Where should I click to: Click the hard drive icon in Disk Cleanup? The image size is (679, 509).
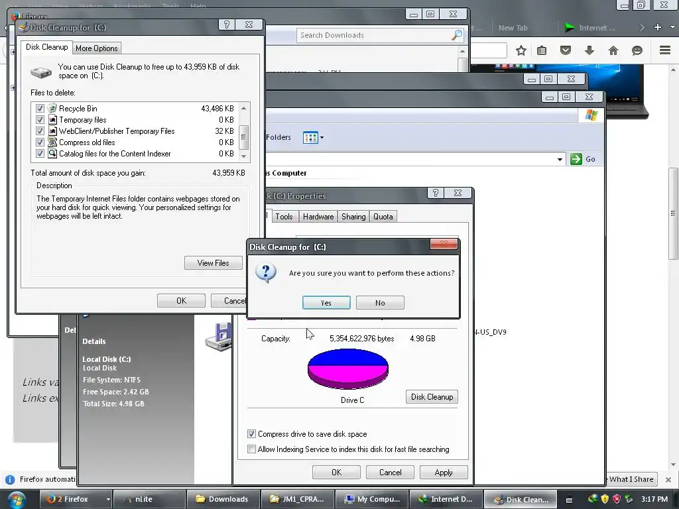[x=40, y=72]
